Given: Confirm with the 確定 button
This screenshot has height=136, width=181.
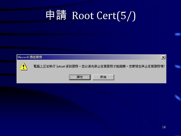Looking at the screenshot, I should coord(80,77).
